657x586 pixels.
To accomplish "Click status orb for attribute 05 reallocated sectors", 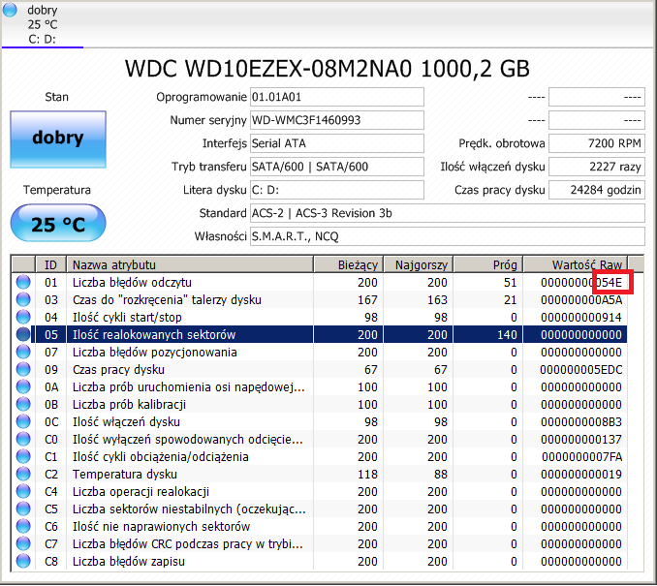I will 23,334.
